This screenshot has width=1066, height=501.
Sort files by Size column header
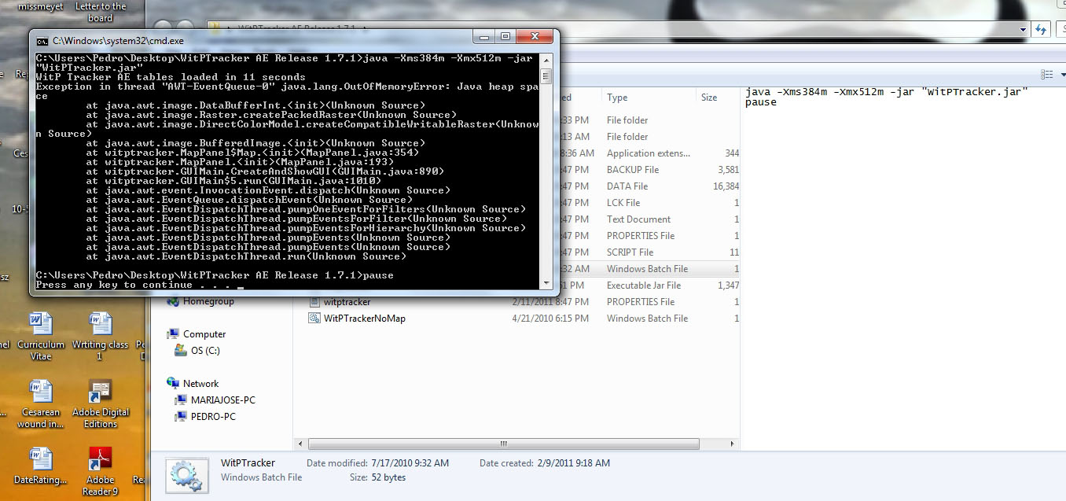[718, 98]
